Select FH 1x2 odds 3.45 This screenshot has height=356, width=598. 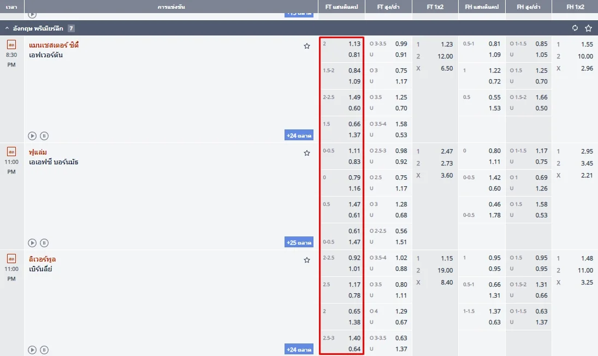[x=587, y=163]
